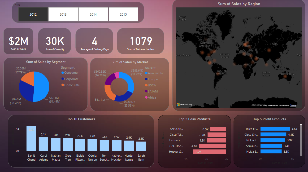Click the Asia Pacific entry in Market legend
Image resolution: width=308 pixels, height=172 pixels.
(155, 73)
